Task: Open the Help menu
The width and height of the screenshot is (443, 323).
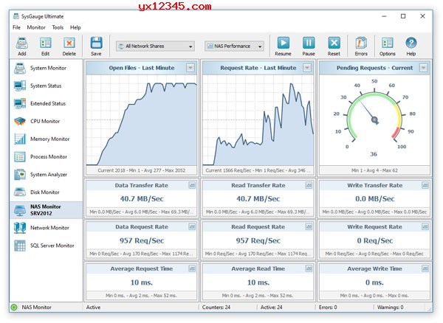Action: pos(75,27)
